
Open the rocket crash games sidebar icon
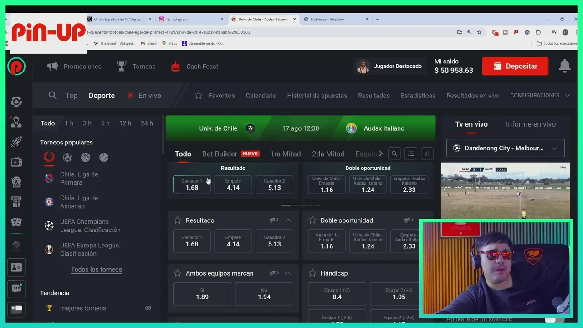16,142
